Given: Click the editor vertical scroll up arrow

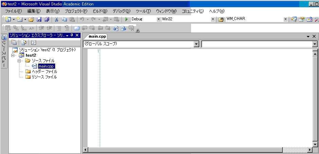Looking at the screenshot, I should click(315, 54).
